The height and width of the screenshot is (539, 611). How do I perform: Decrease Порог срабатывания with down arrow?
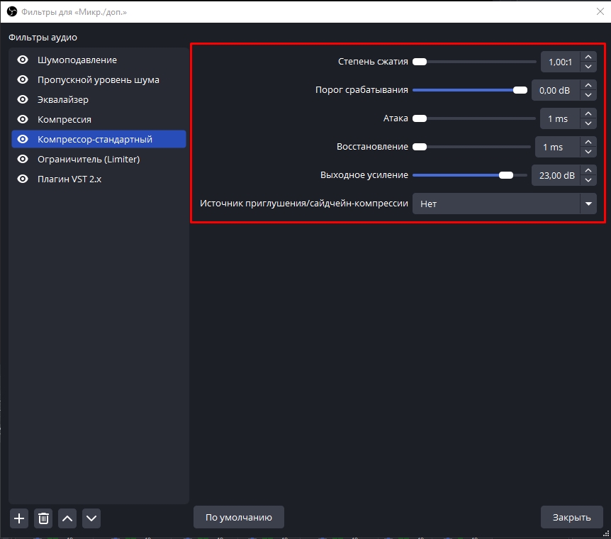point(588,95)
